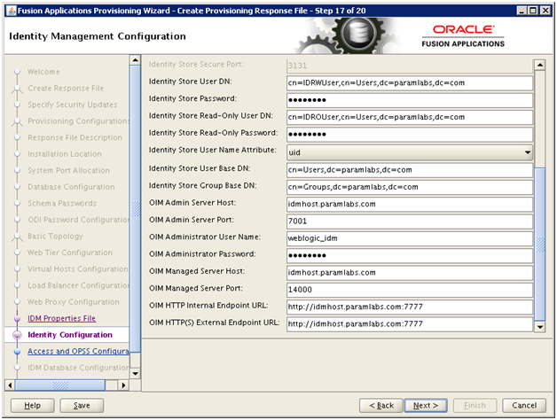Image resolution: width=557 pixels, height=420 pixels.
Task: Click the Web Tier Configuration step label
Action: pos(70,253)
